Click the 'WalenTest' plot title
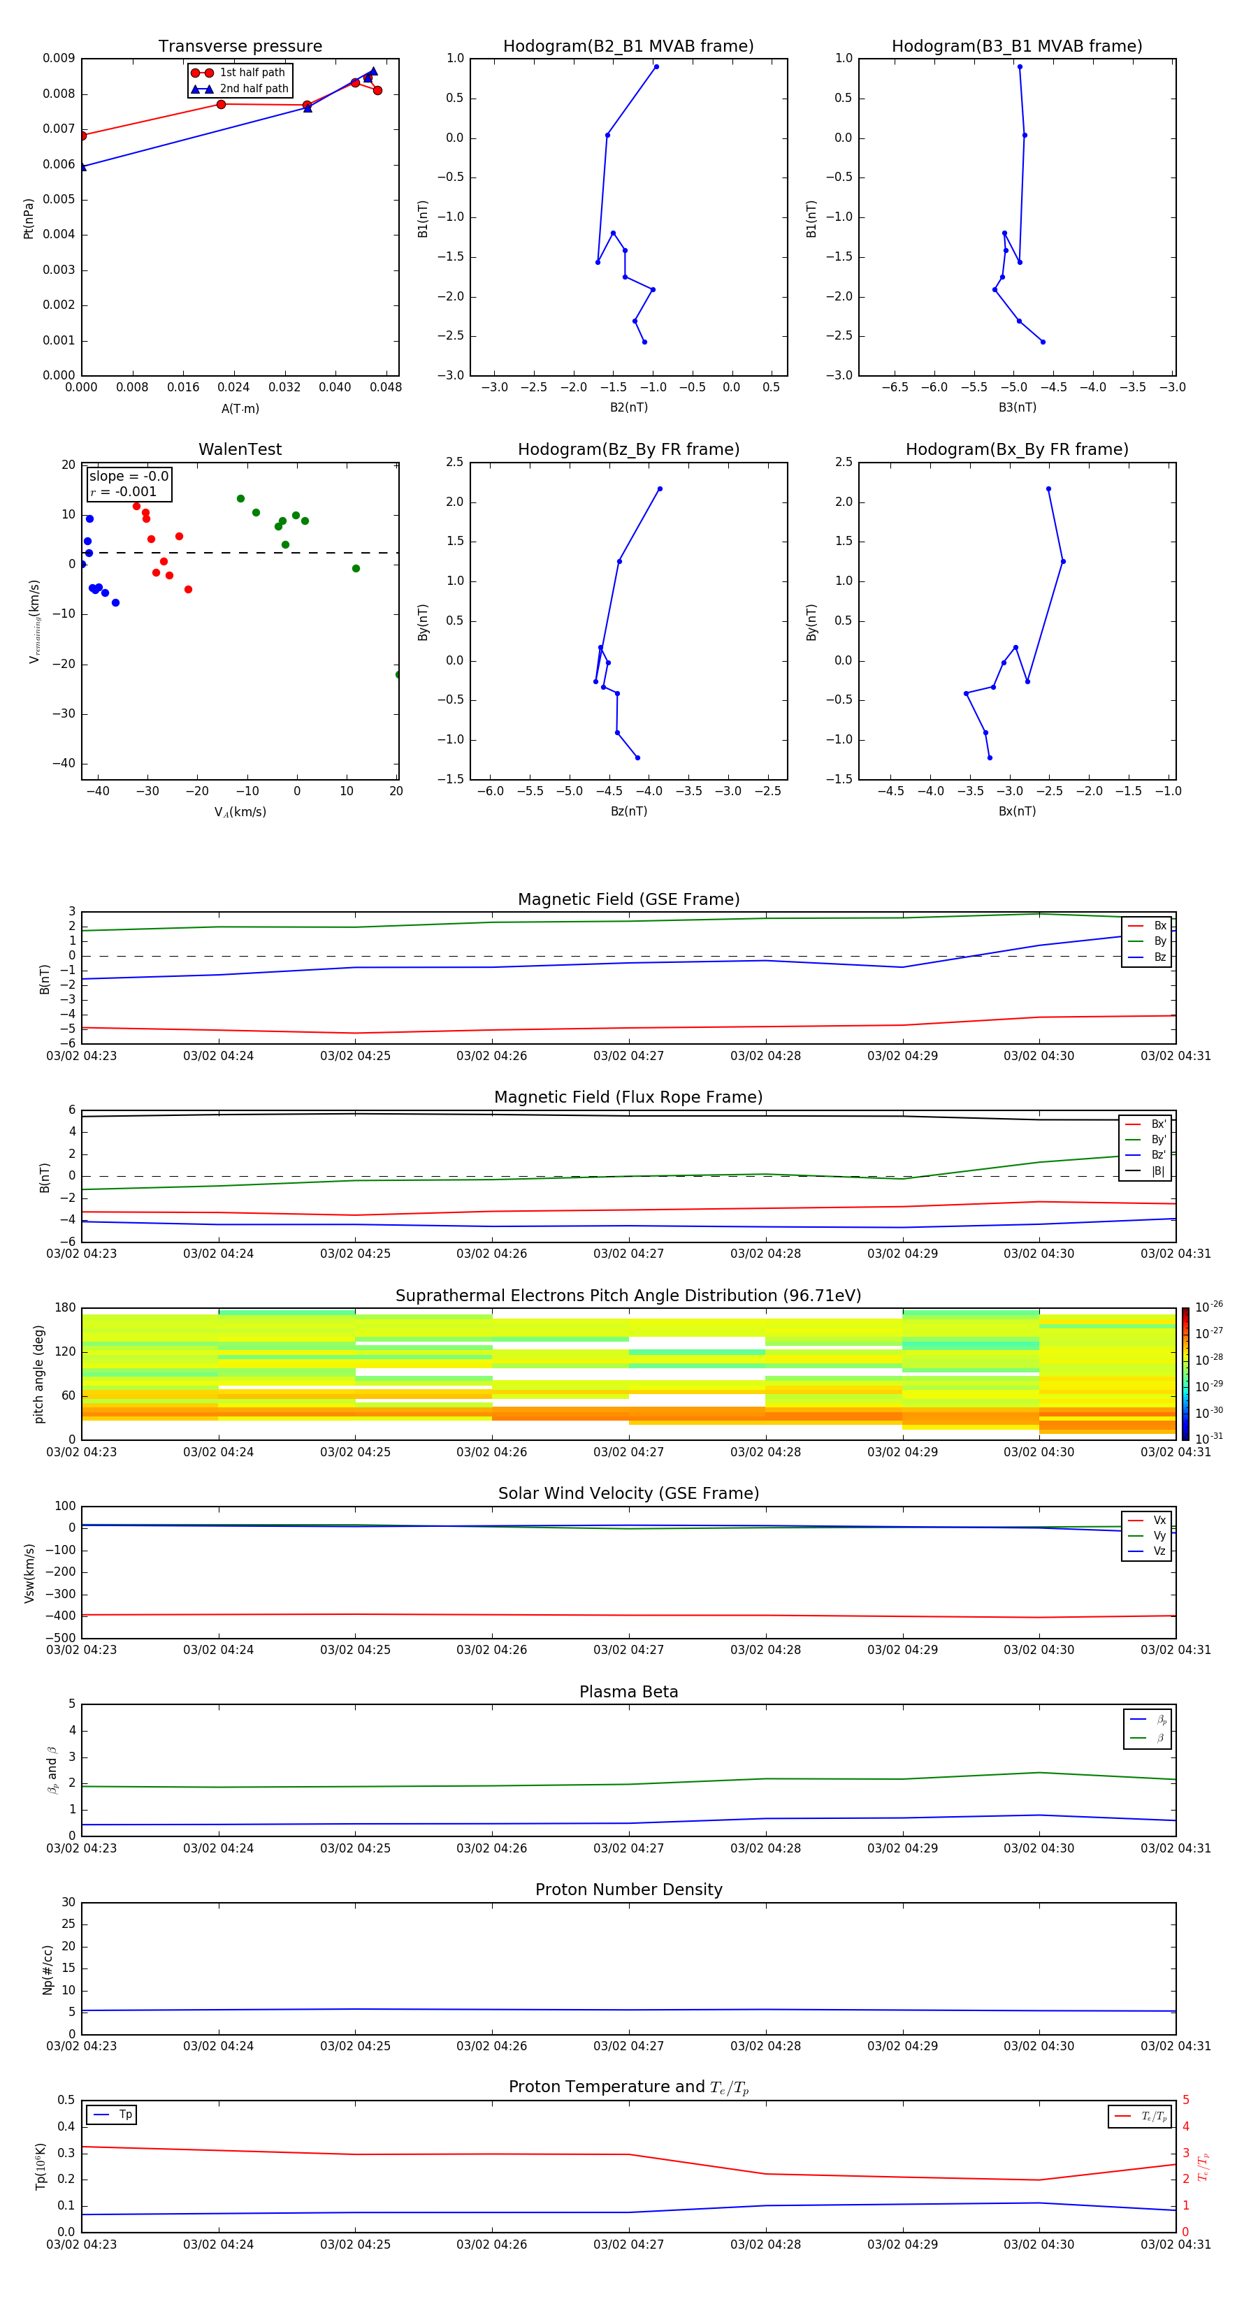Viewport: 1258px width, 2306px height. click(240, 449)
